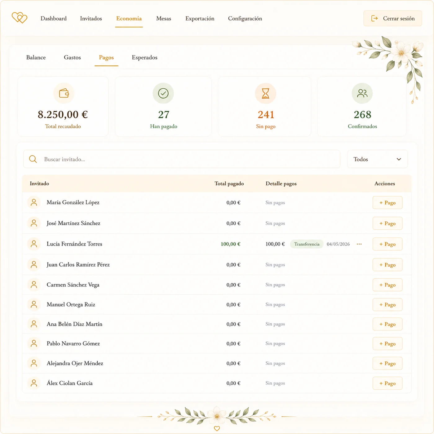Screen dimensions: 434x434
Task: Go to the Dashboard menu
Action: point(54,19)
